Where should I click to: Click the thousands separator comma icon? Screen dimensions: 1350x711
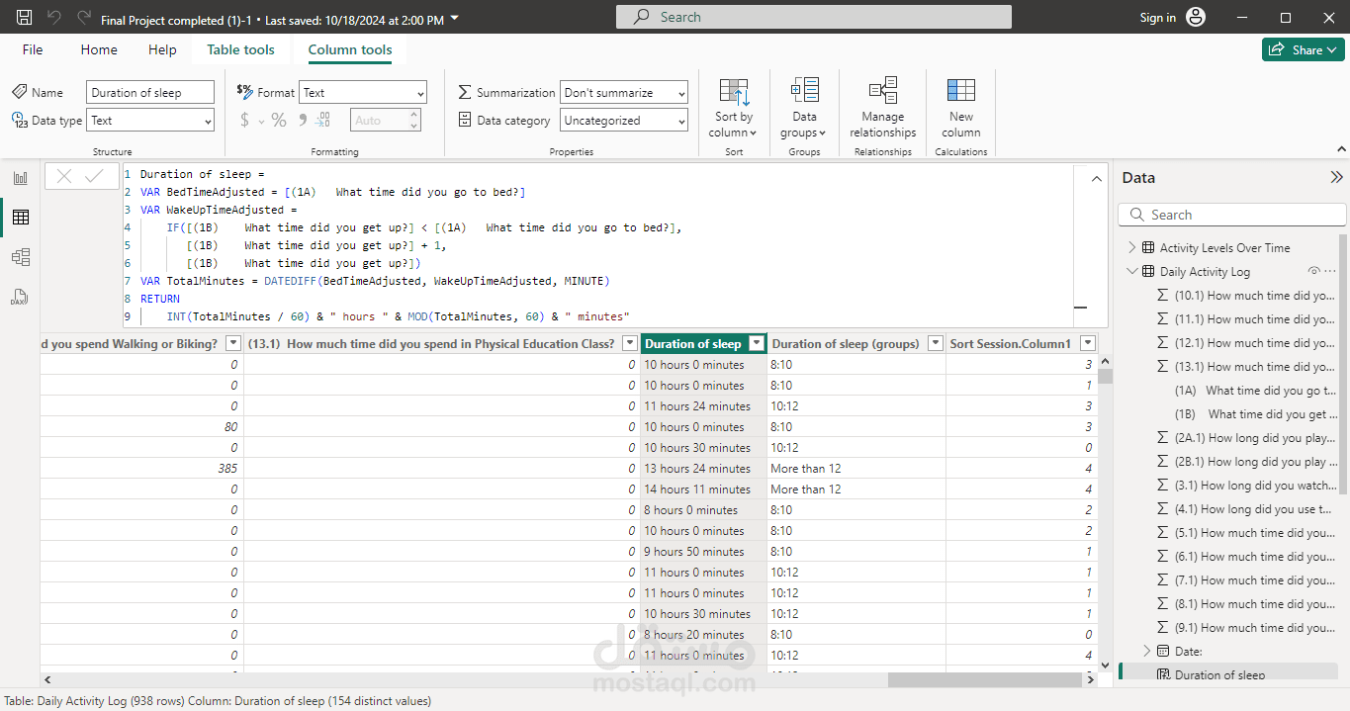301,122
